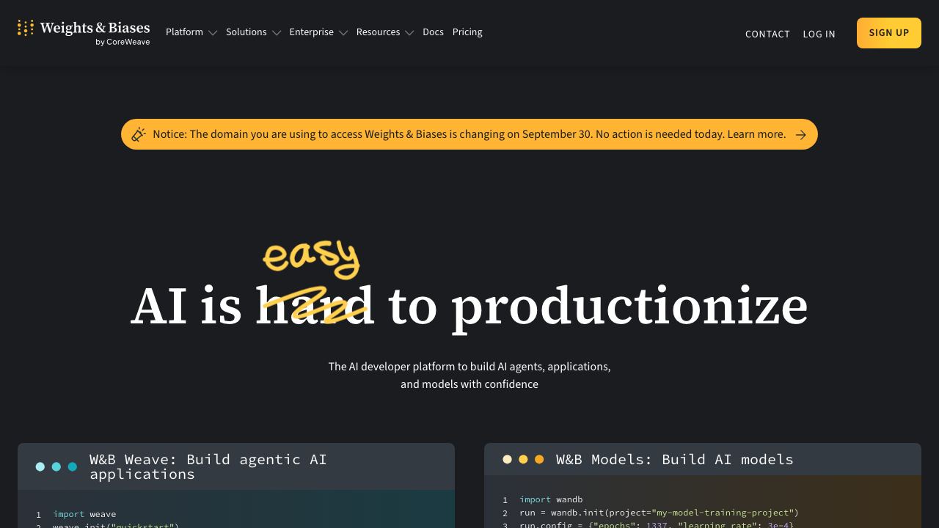Viewport: 939px width, 528px height.
Task: Click the wandb.init project code line
Action: (x=659, y=513)
